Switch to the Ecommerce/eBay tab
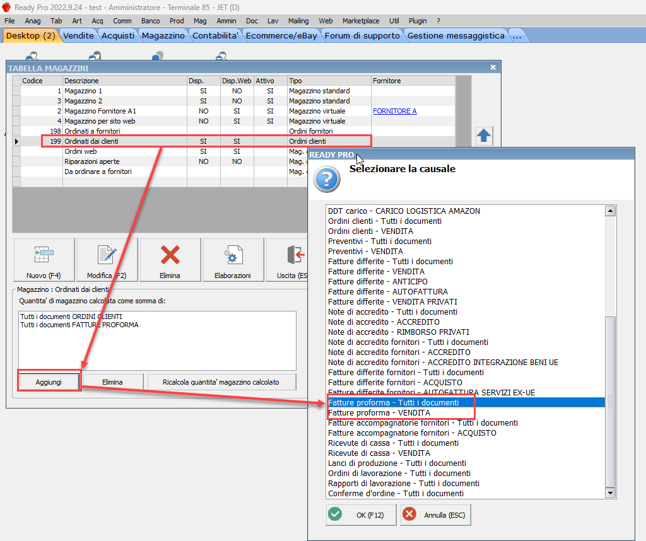Image resolution: width=646 pixels, height=541 pixels. (x=281, y=36)
